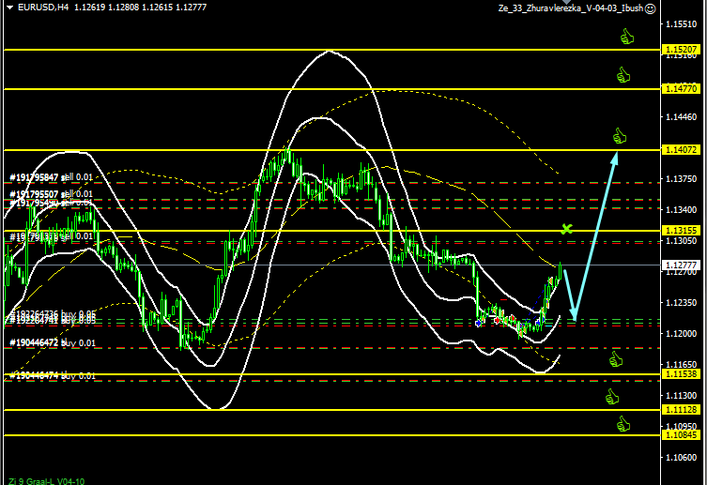This screenshot has height=485, width=707.
Task: Select order #191795507 sell 0.01 label
Action: point(51,194)
